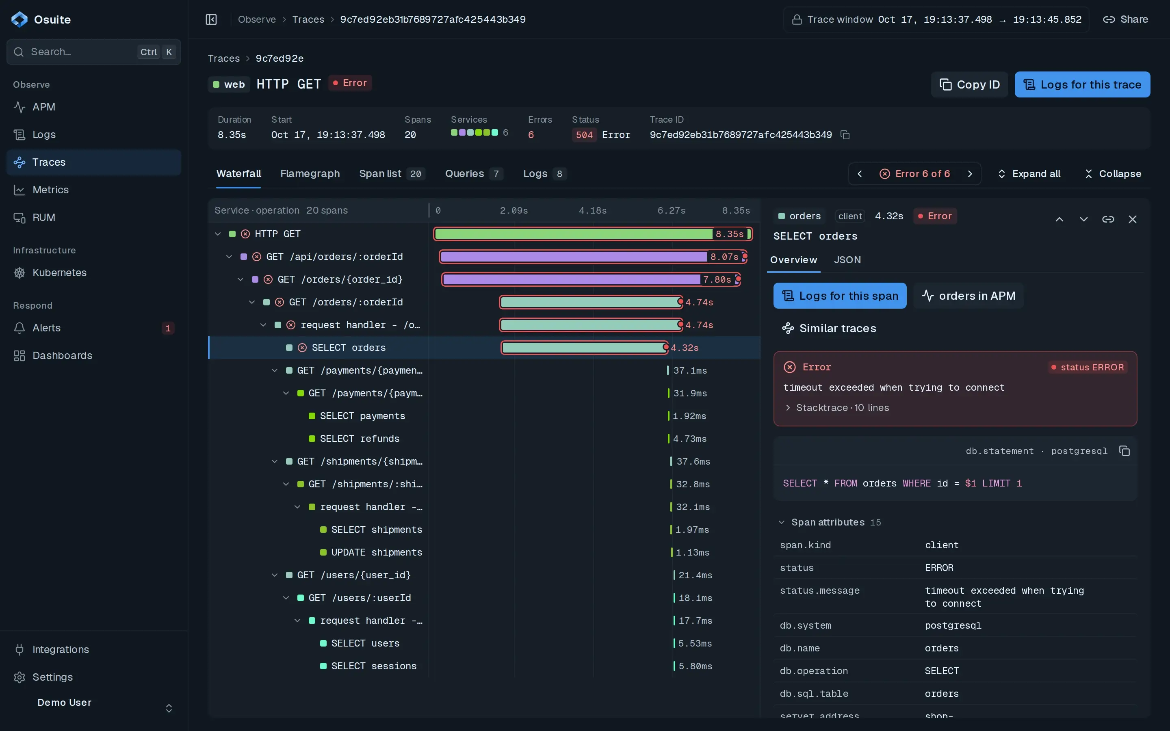Open APM in sidebar
Screen dimensions: 1170x731
coord(94,107)
